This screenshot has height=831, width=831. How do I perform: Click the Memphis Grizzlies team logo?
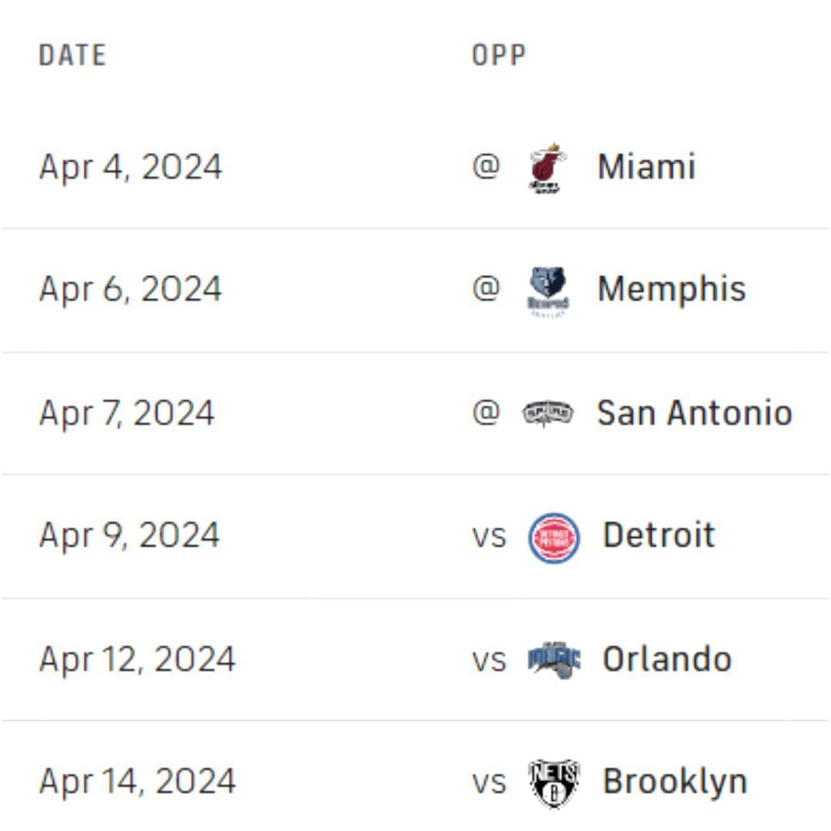click(x=548, y=291)
